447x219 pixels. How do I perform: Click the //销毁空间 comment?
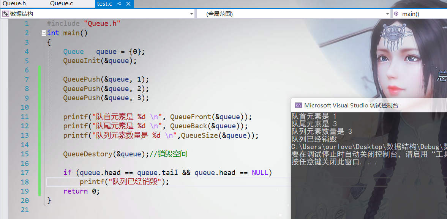[x=169, y=154]
